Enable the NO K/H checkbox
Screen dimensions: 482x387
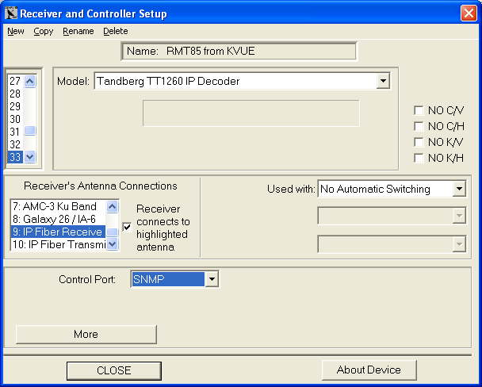pos(419,158)
